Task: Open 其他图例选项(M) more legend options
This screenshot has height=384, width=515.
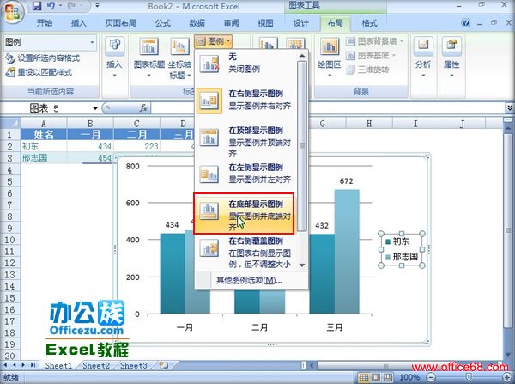Action: click(249, 280)
